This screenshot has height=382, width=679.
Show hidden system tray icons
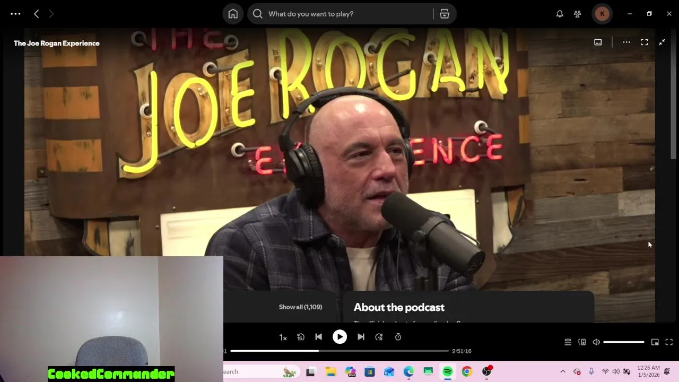click(563, 372)
